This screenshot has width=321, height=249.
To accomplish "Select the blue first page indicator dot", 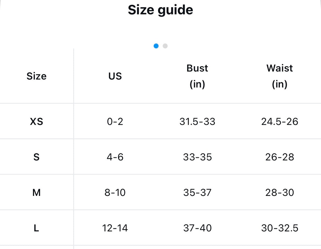I will [156, 46].
